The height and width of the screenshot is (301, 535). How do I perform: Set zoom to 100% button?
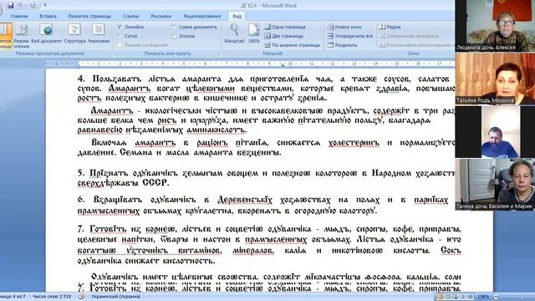pos(254,33)
